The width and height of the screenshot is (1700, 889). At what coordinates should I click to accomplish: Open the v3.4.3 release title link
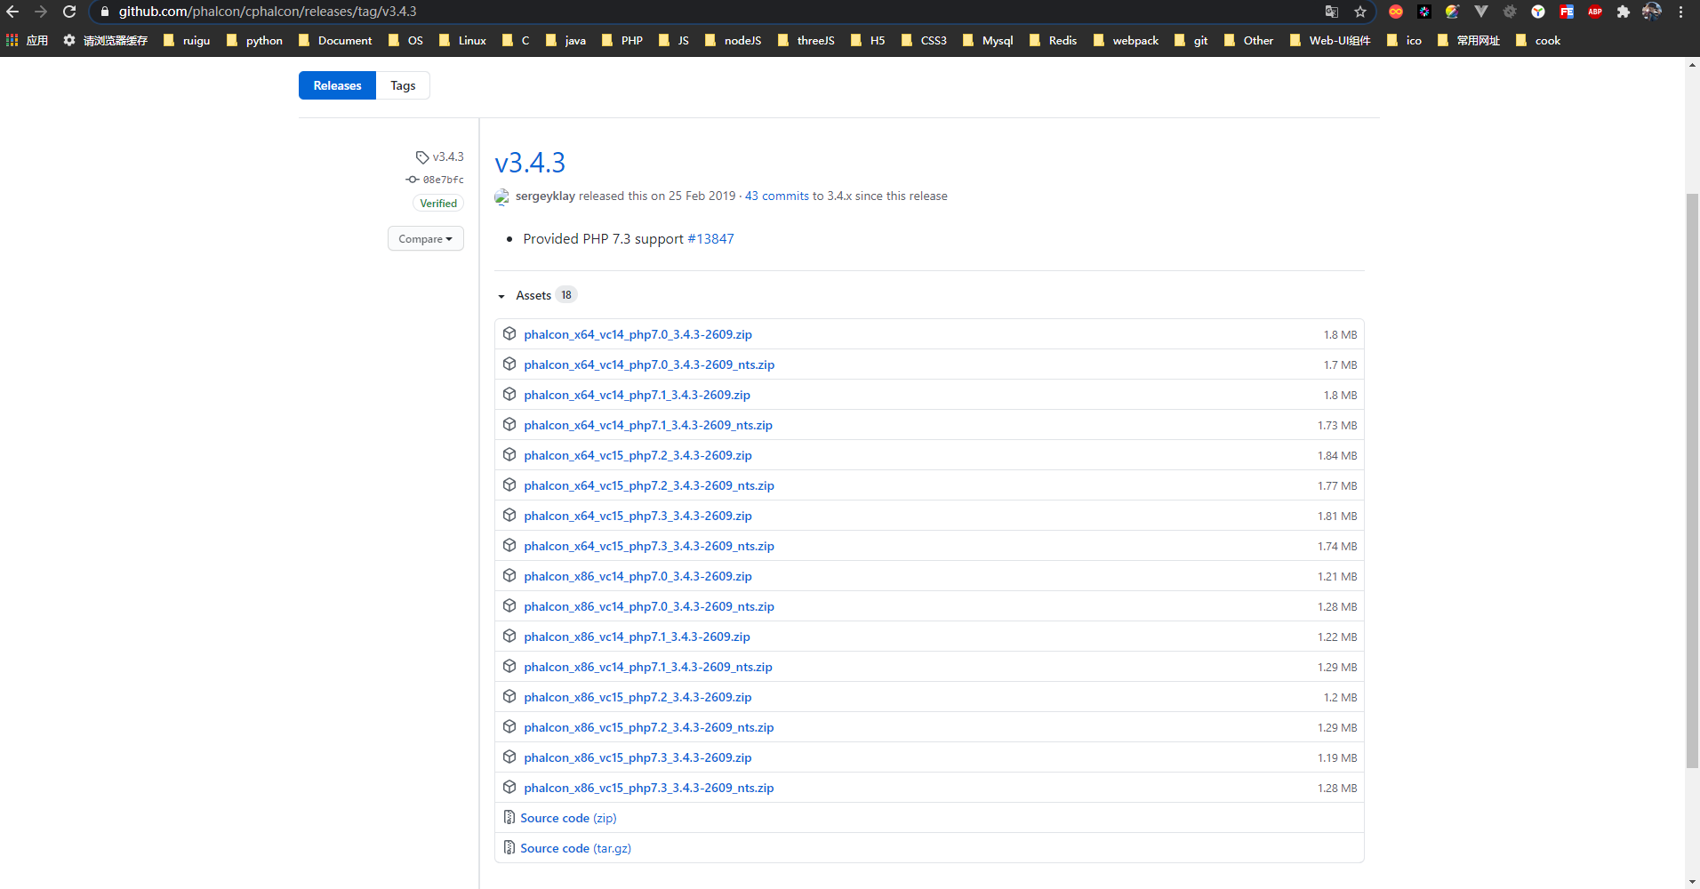coord(530,163)
